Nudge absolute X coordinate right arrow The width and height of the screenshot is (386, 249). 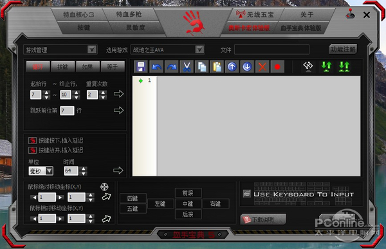[60, 198]
